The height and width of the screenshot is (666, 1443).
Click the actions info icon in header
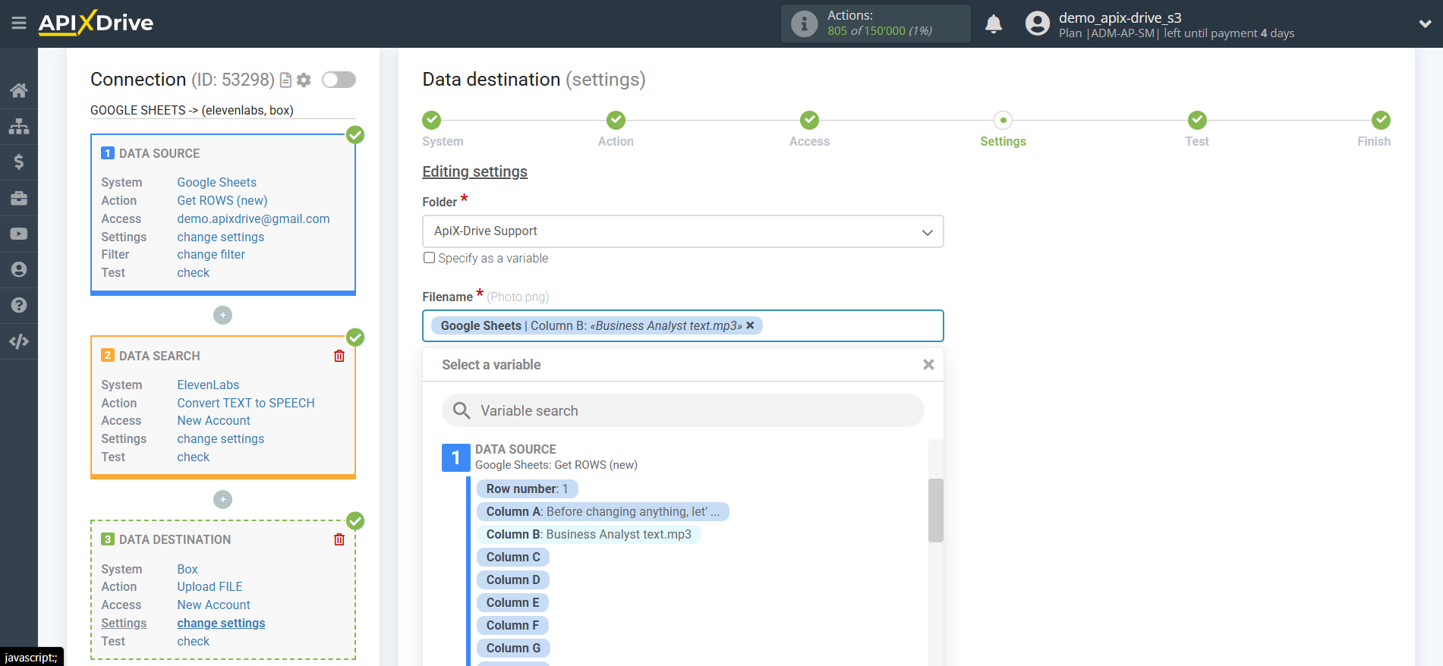tap(804, 24)
